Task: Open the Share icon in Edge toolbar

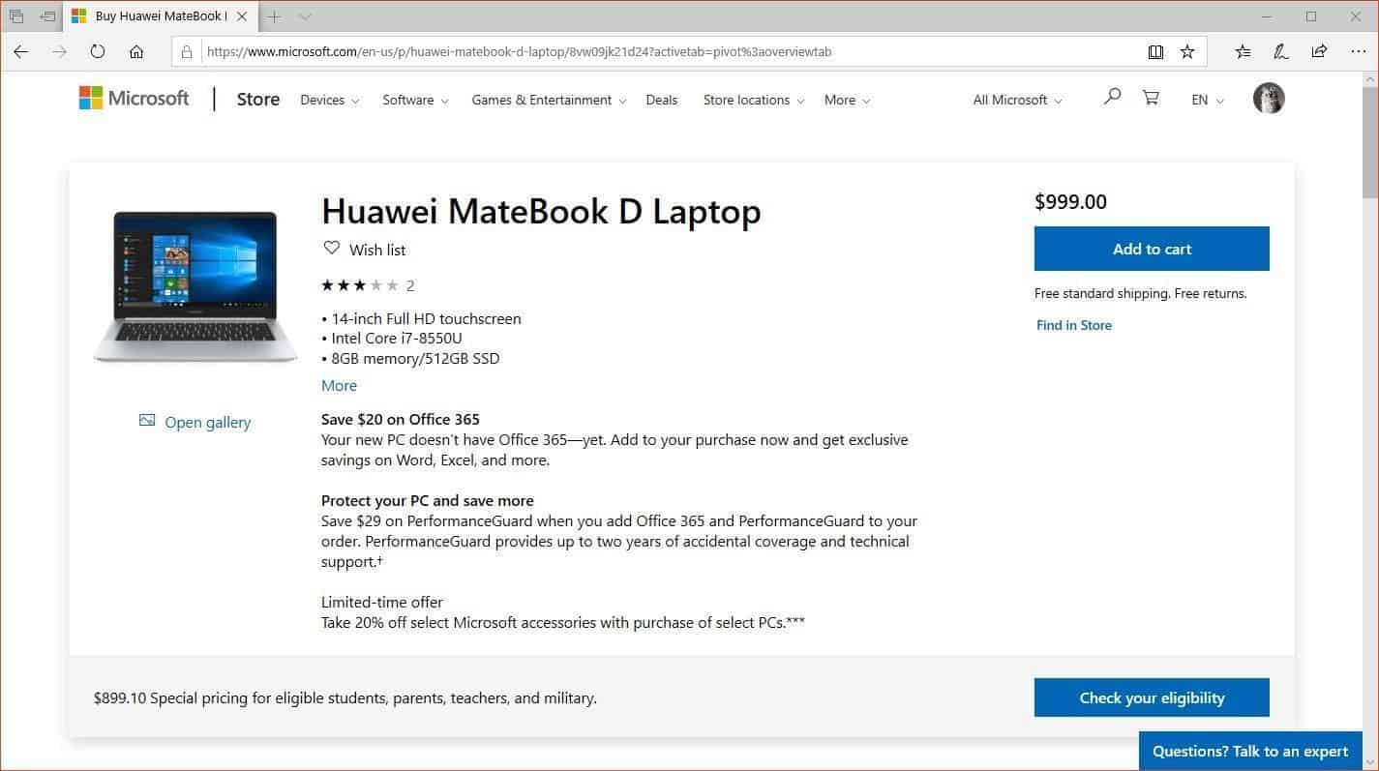Action: click(x=1319, y=51)
